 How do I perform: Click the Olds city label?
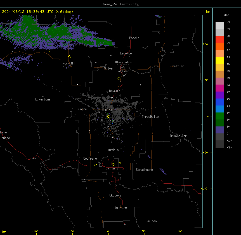(108, 110)
